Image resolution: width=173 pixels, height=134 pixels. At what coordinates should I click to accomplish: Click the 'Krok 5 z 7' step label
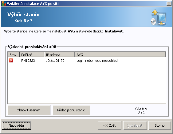23,20
